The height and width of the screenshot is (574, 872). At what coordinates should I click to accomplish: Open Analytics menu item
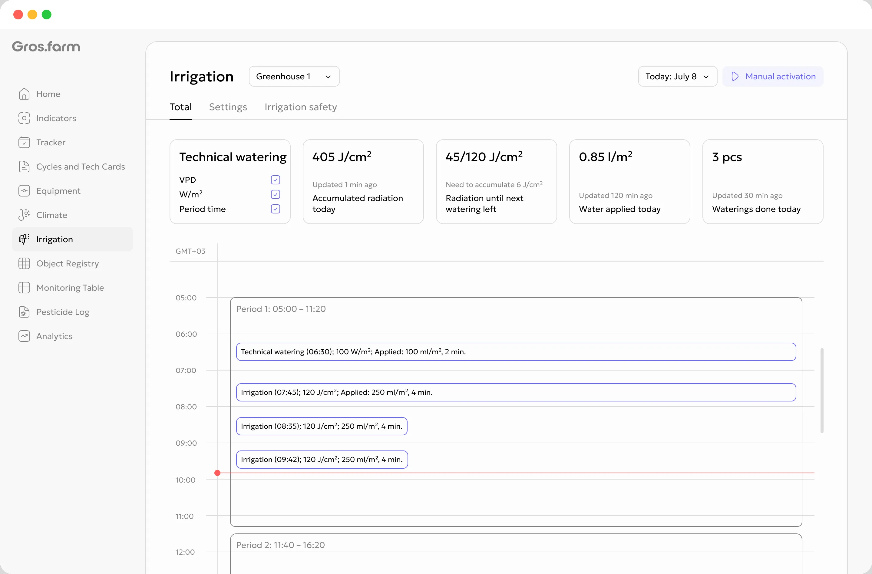click(73, 336)
